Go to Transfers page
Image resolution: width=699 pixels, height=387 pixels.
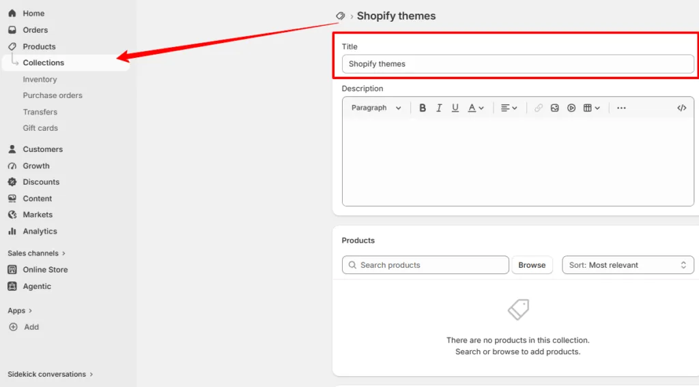40,112
